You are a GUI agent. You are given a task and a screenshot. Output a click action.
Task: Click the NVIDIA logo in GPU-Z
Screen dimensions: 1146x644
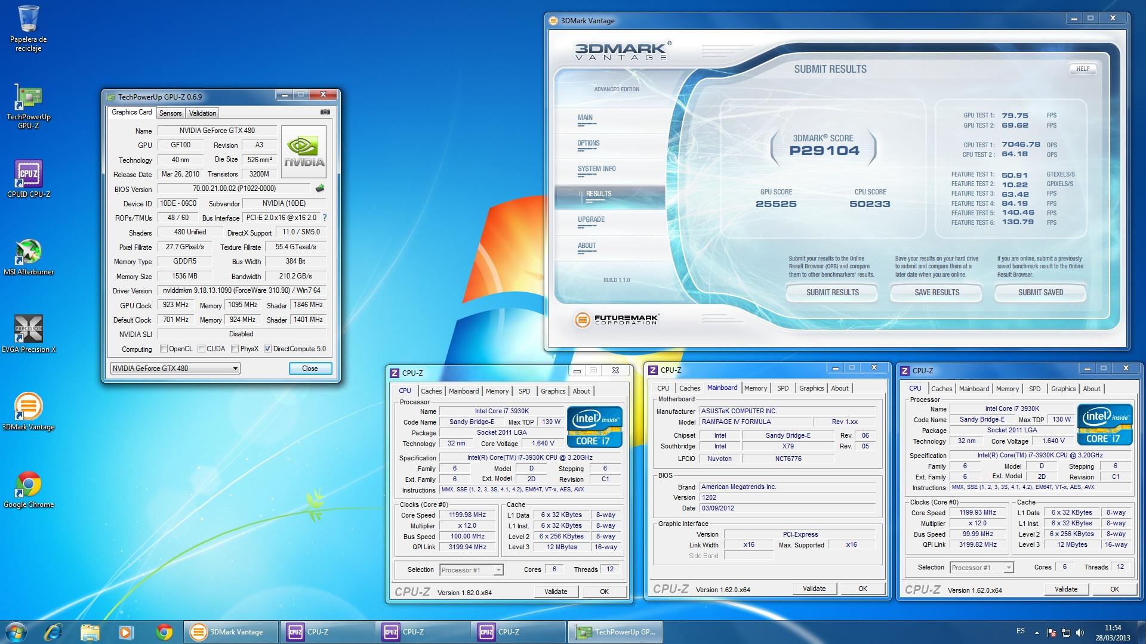304,151
